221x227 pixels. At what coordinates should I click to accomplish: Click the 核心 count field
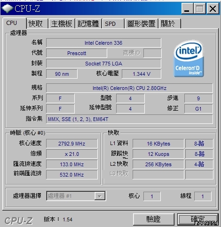coord(152,196)
